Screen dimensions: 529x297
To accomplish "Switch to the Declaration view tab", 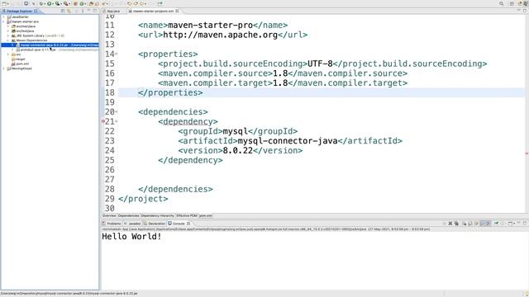I will click(x=155, y=224).
